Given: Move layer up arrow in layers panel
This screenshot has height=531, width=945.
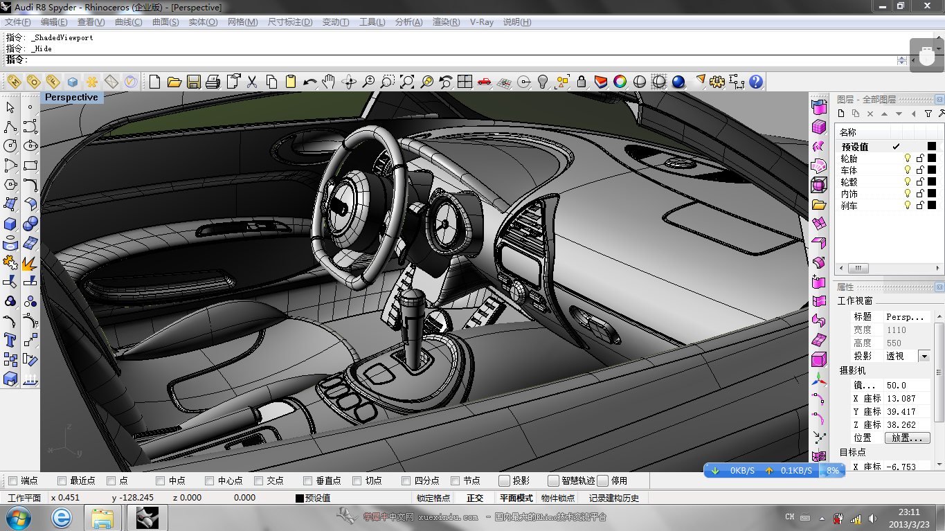Looking at the screenshot, I should (885, 114).
